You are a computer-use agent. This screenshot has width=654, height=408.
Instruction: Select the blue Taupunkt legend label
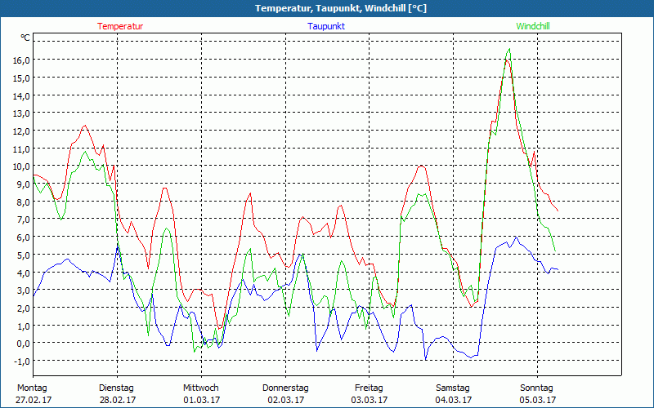click(325, 26)
